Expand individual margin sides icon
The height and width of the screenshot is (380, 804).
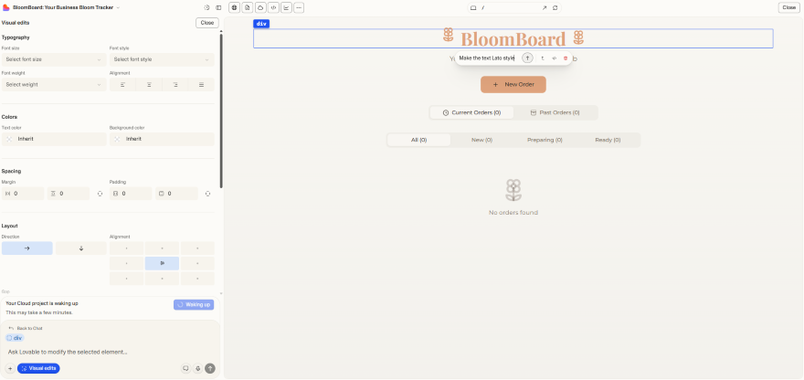pyautogui.click(x=100, y=194)
